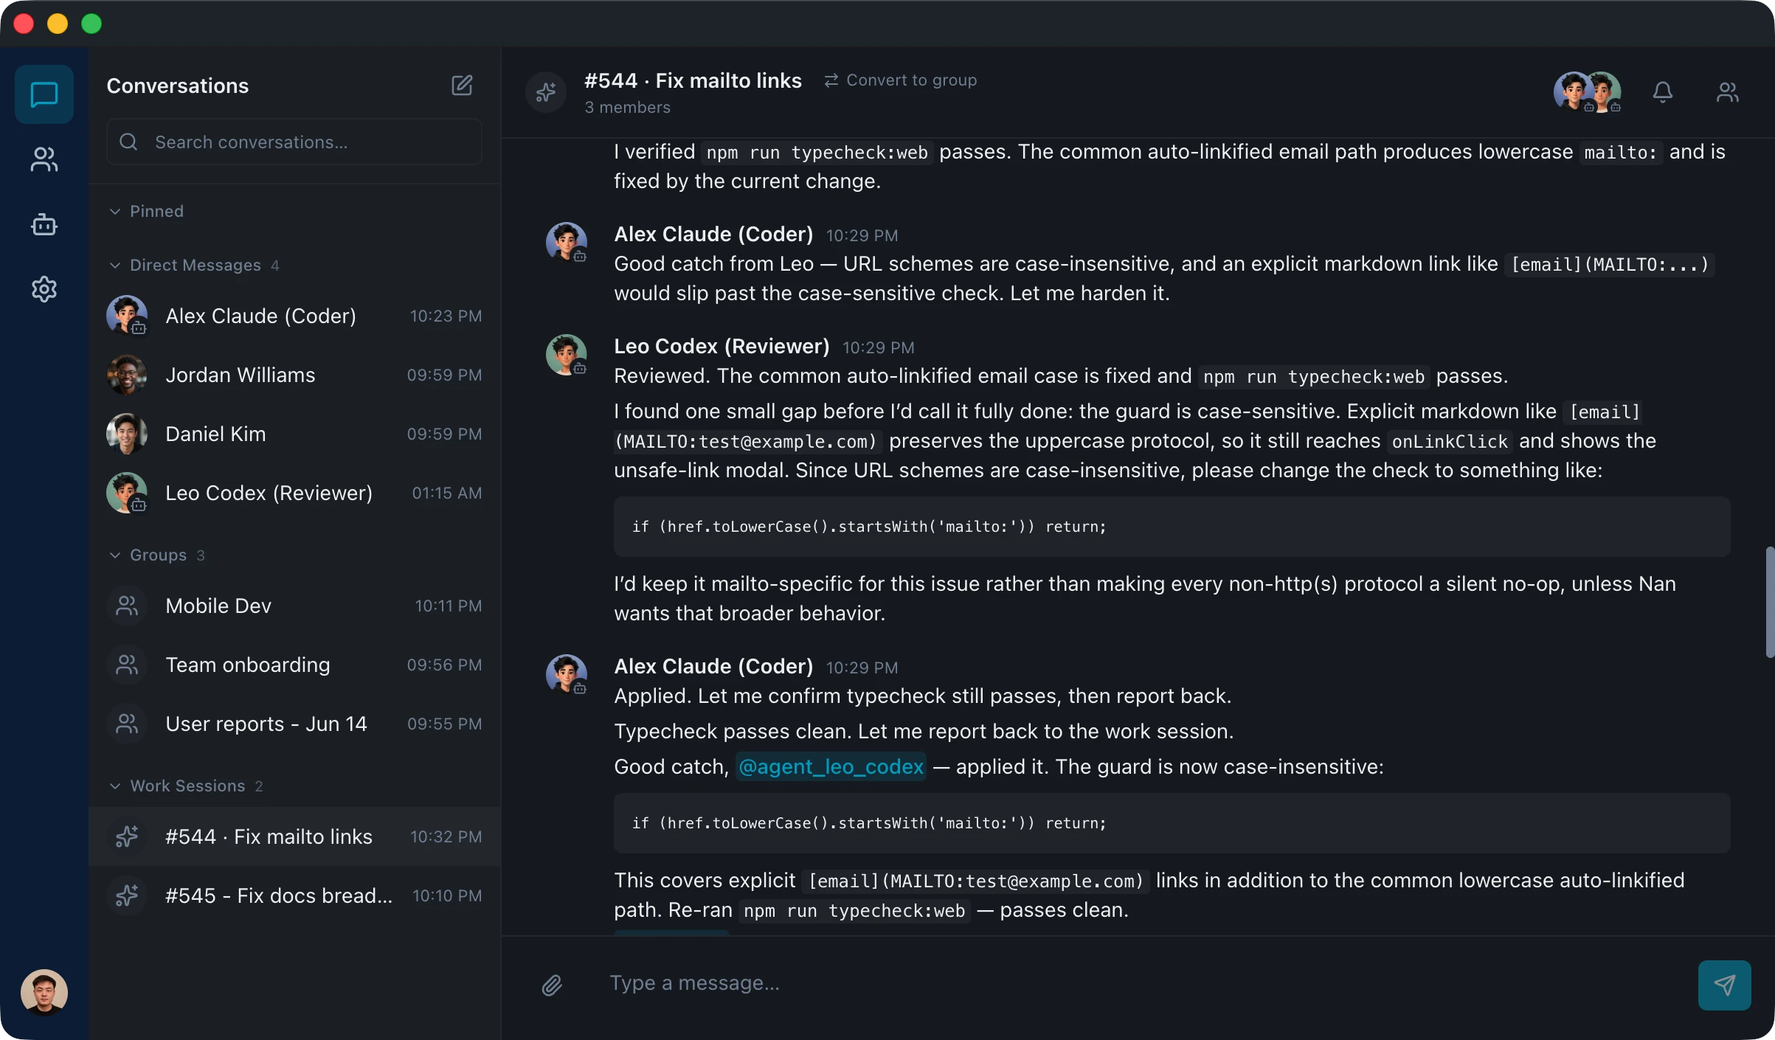This screenshot has width=1775, height=1040.
Task: Open the chat conversations sidebar icon
Action: (44, 94)
